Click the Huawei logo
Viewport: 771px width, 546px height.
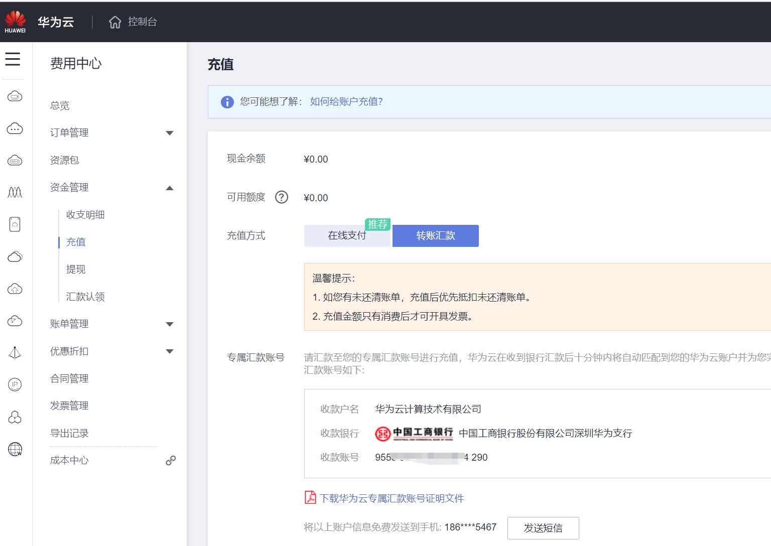point(15,22)
